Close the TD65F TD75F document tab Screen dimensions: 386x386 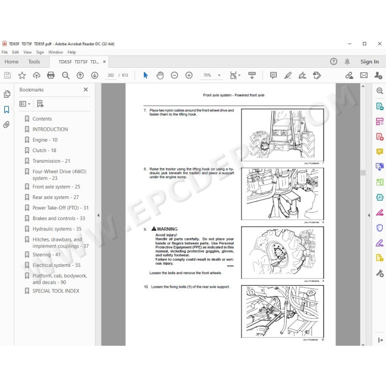point(104,62)
